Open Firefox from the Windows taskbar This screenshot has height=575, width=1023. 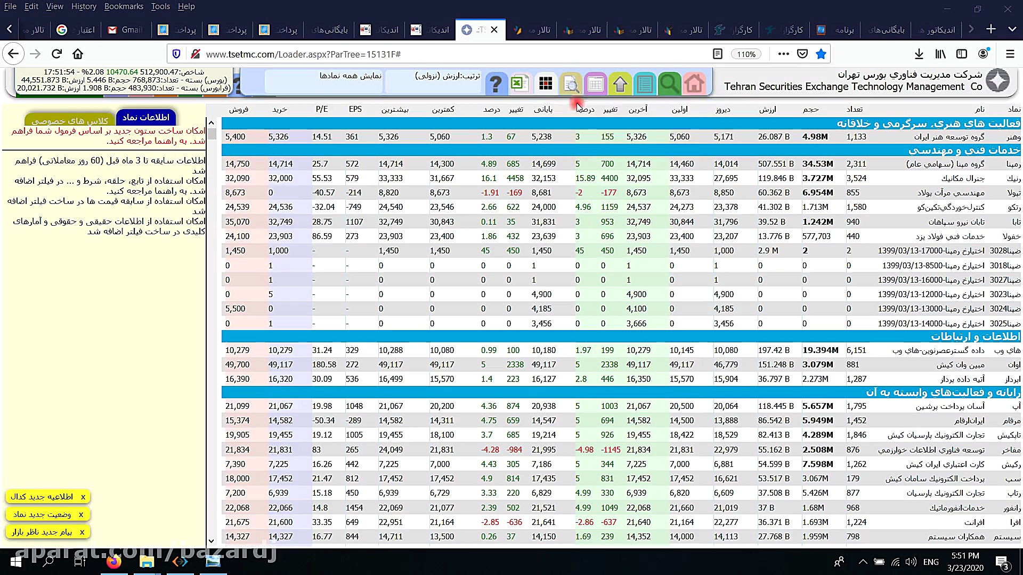point(113,562)
